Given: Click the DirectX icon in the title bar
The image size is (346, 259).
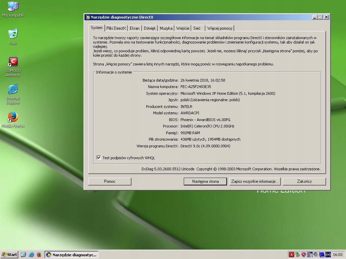Looking at the screenshot, I should click(88, 17).
